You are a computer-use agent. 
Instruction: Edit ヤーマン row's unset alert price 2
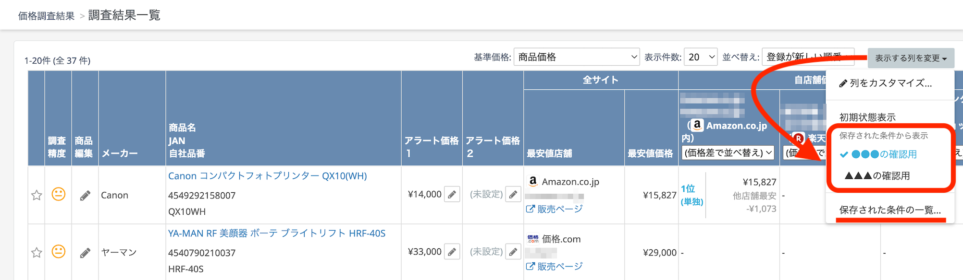(x=513, y=252)
